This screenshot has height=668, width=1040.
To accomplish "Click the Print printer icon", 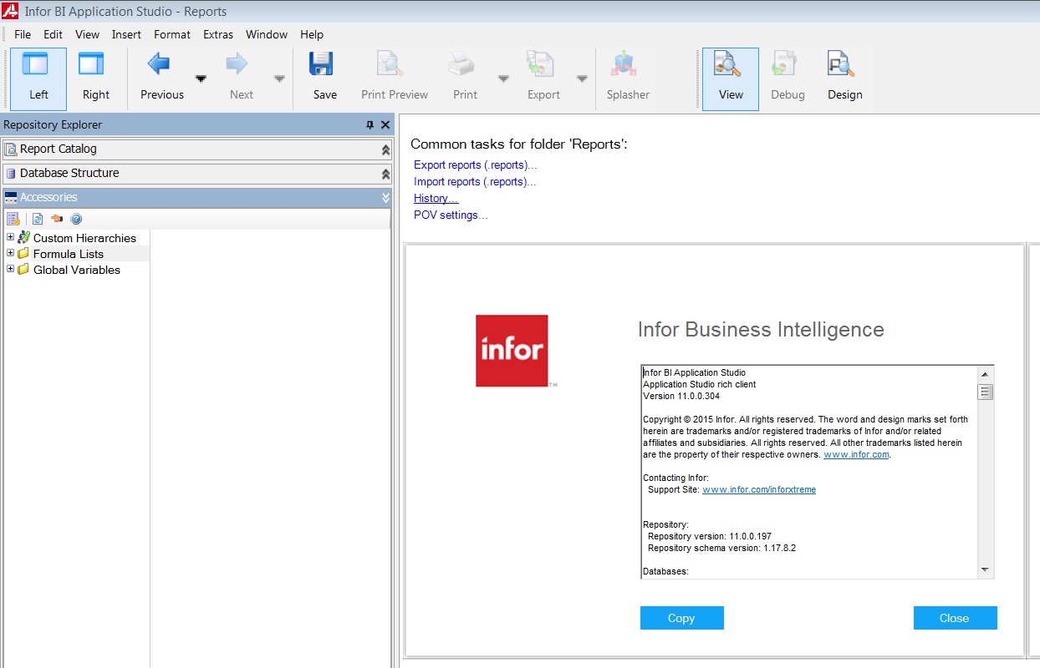I will coord(461,64).
